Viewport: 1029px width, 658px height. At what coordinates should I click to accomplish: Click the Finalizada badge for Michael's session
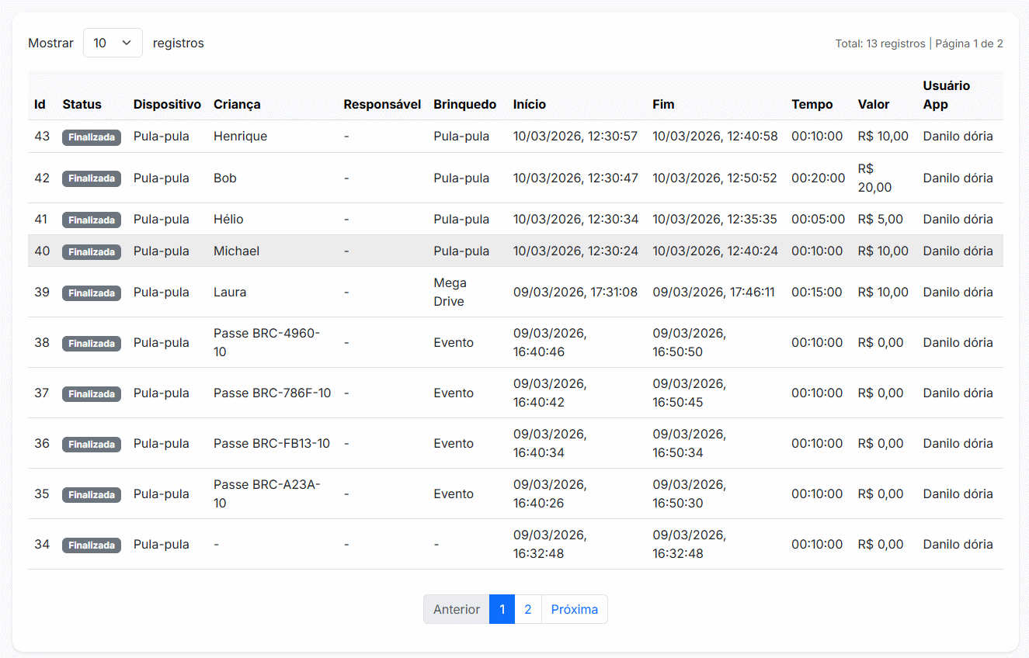tap(92, 251)
